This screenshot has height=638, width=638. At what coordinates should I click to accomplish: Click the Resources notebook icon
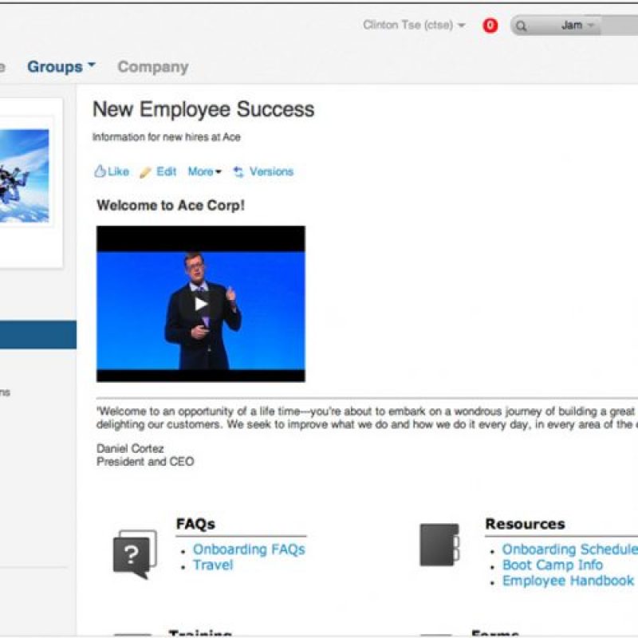coord(439,545)
